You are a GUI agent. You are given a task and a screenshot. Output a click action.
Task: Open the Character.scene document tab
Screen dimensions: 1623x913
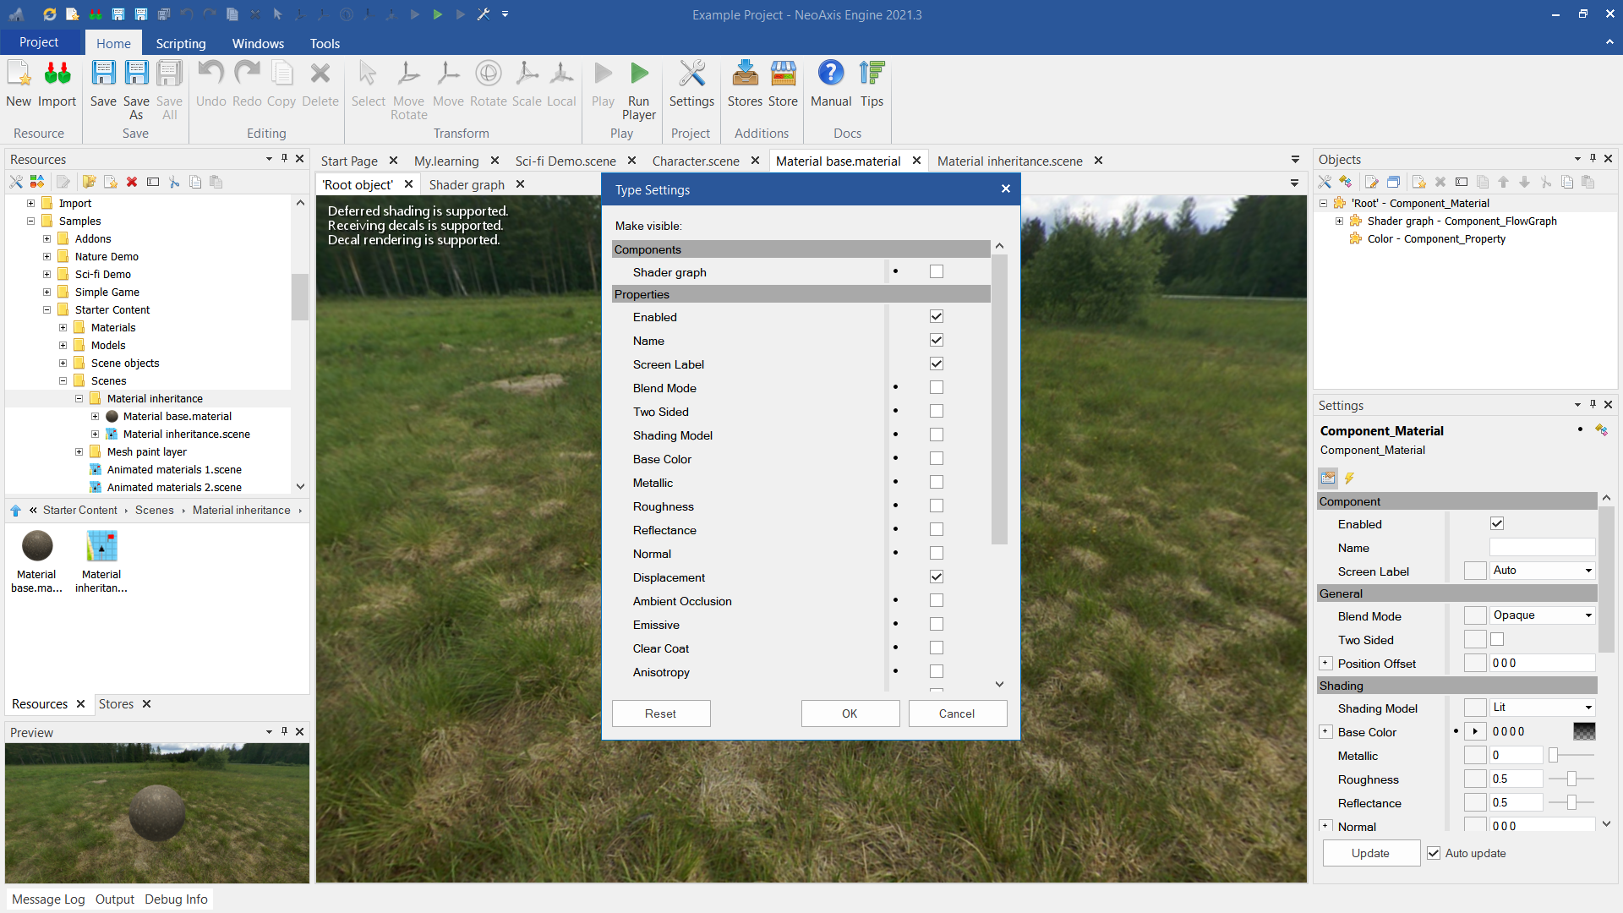coord(695,161)
